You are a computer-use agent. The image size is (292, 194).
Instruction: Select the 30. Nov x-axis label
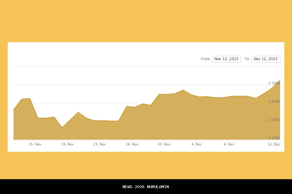[164, 144]
